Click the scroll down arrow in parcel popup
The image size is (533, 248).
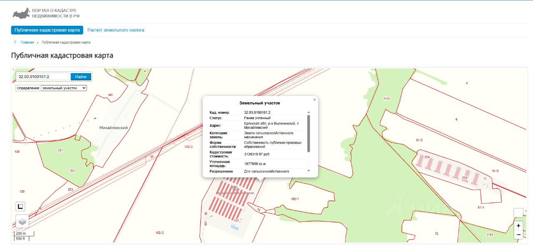click(x=309, y=171)
